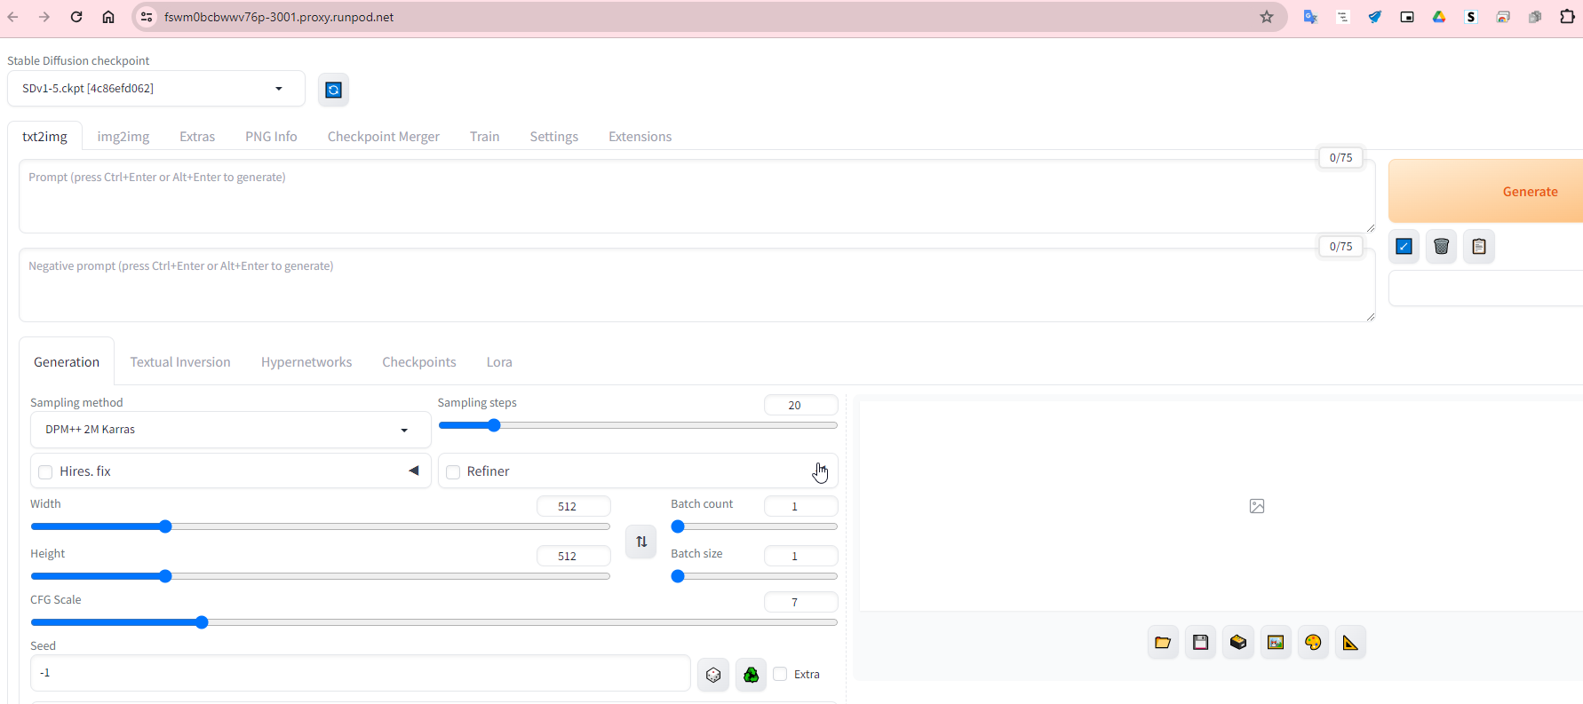Open PNG Info tab
Screen dimensions: 1583x704
[271, 137]
